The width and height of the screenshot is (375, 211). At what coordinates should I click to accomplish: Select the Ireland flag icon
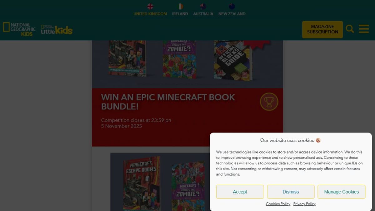[x=180, y=6]
